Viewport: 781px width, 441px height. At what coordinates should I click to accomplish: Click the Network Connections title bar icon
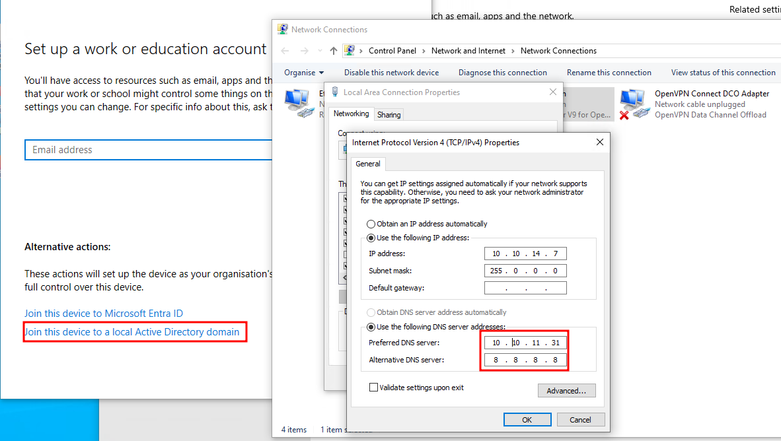pos(283,29)
